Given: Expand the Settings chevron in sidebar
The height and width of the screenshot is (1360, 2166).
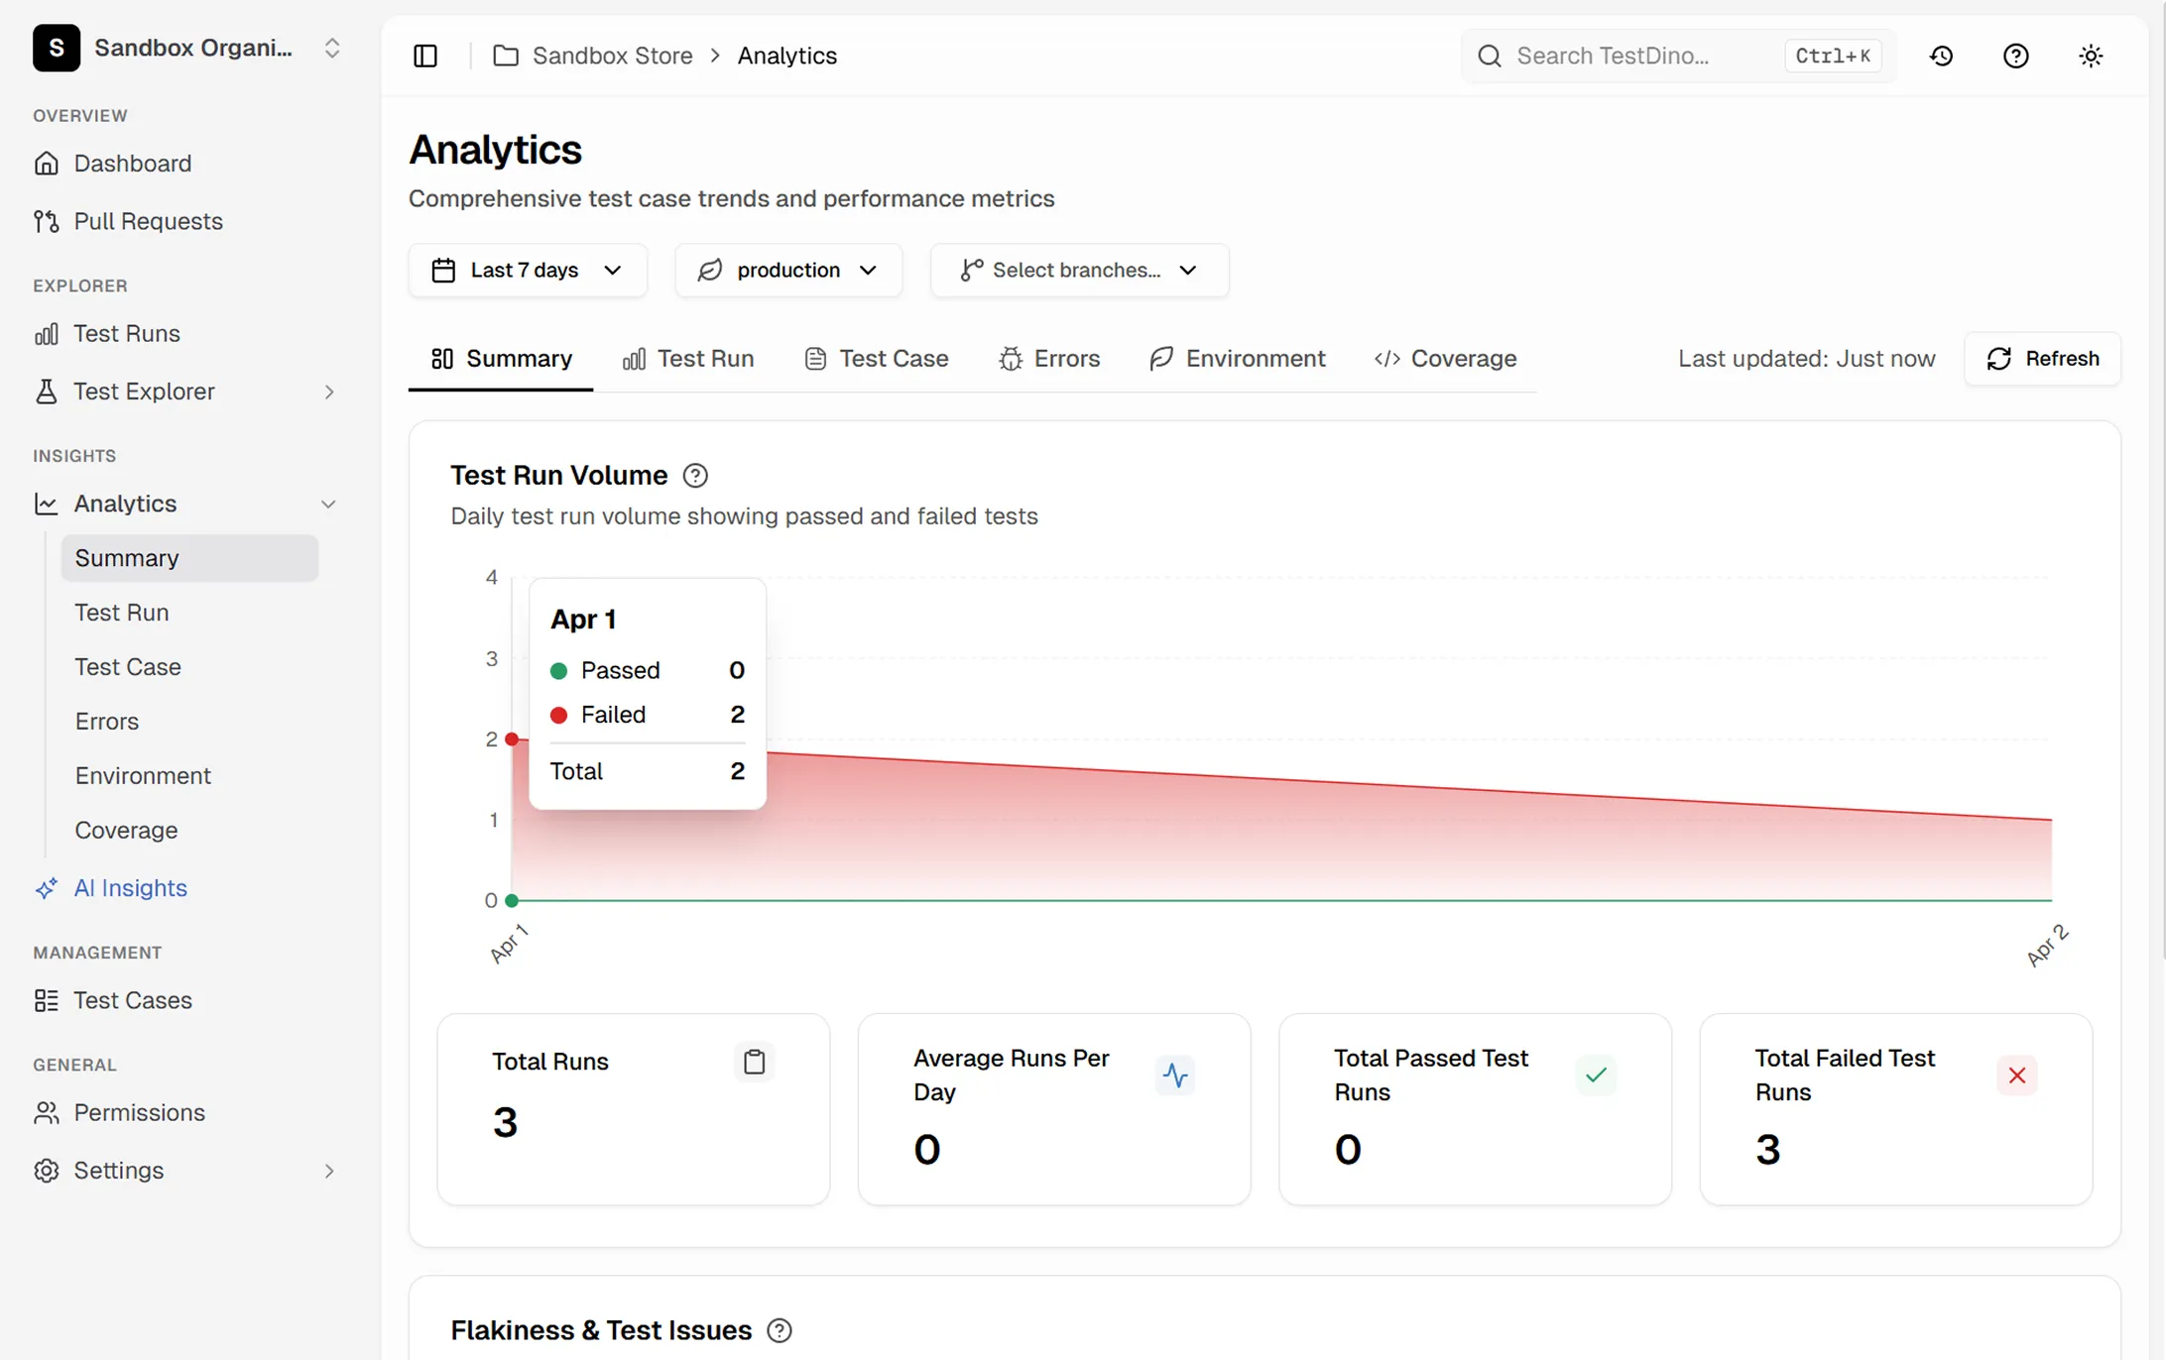Looking at the screenshot, I should tap(329, 1171).
